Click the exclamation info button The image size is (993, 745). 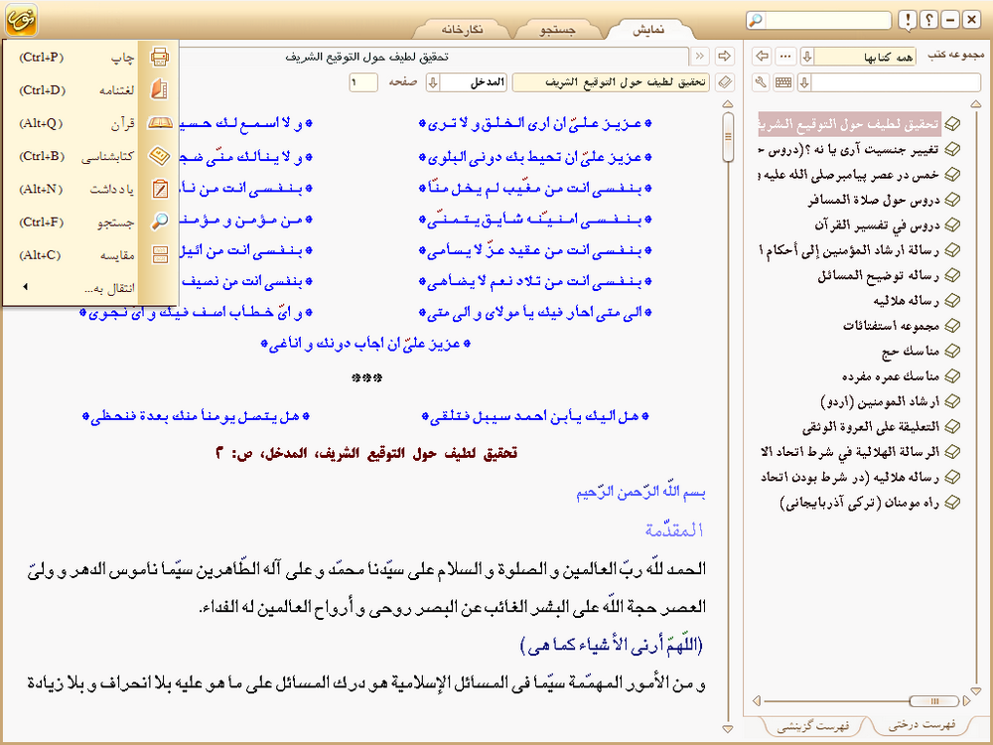pos(908,20)
